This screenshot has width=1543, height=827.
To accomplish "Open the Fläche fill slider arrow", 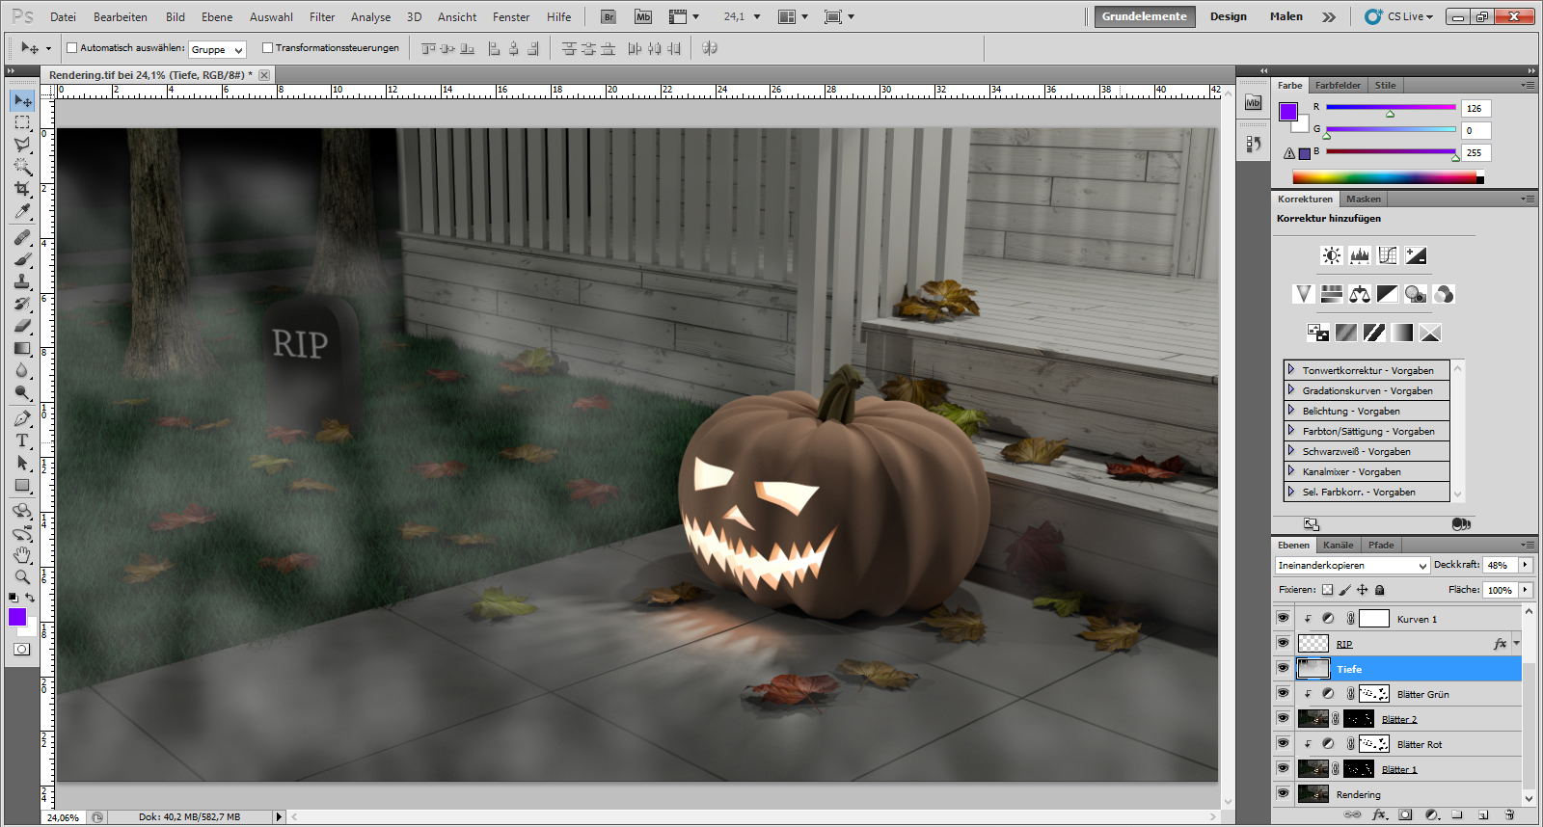I will tap(1525, 590).
